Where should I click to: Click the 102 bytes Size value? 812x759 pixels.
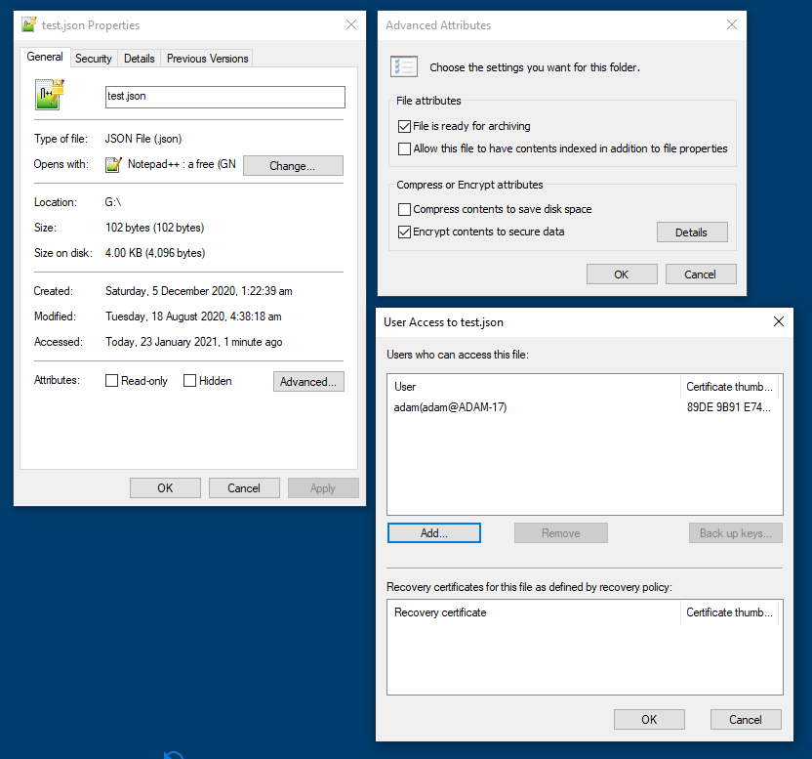tap(155, 228)
